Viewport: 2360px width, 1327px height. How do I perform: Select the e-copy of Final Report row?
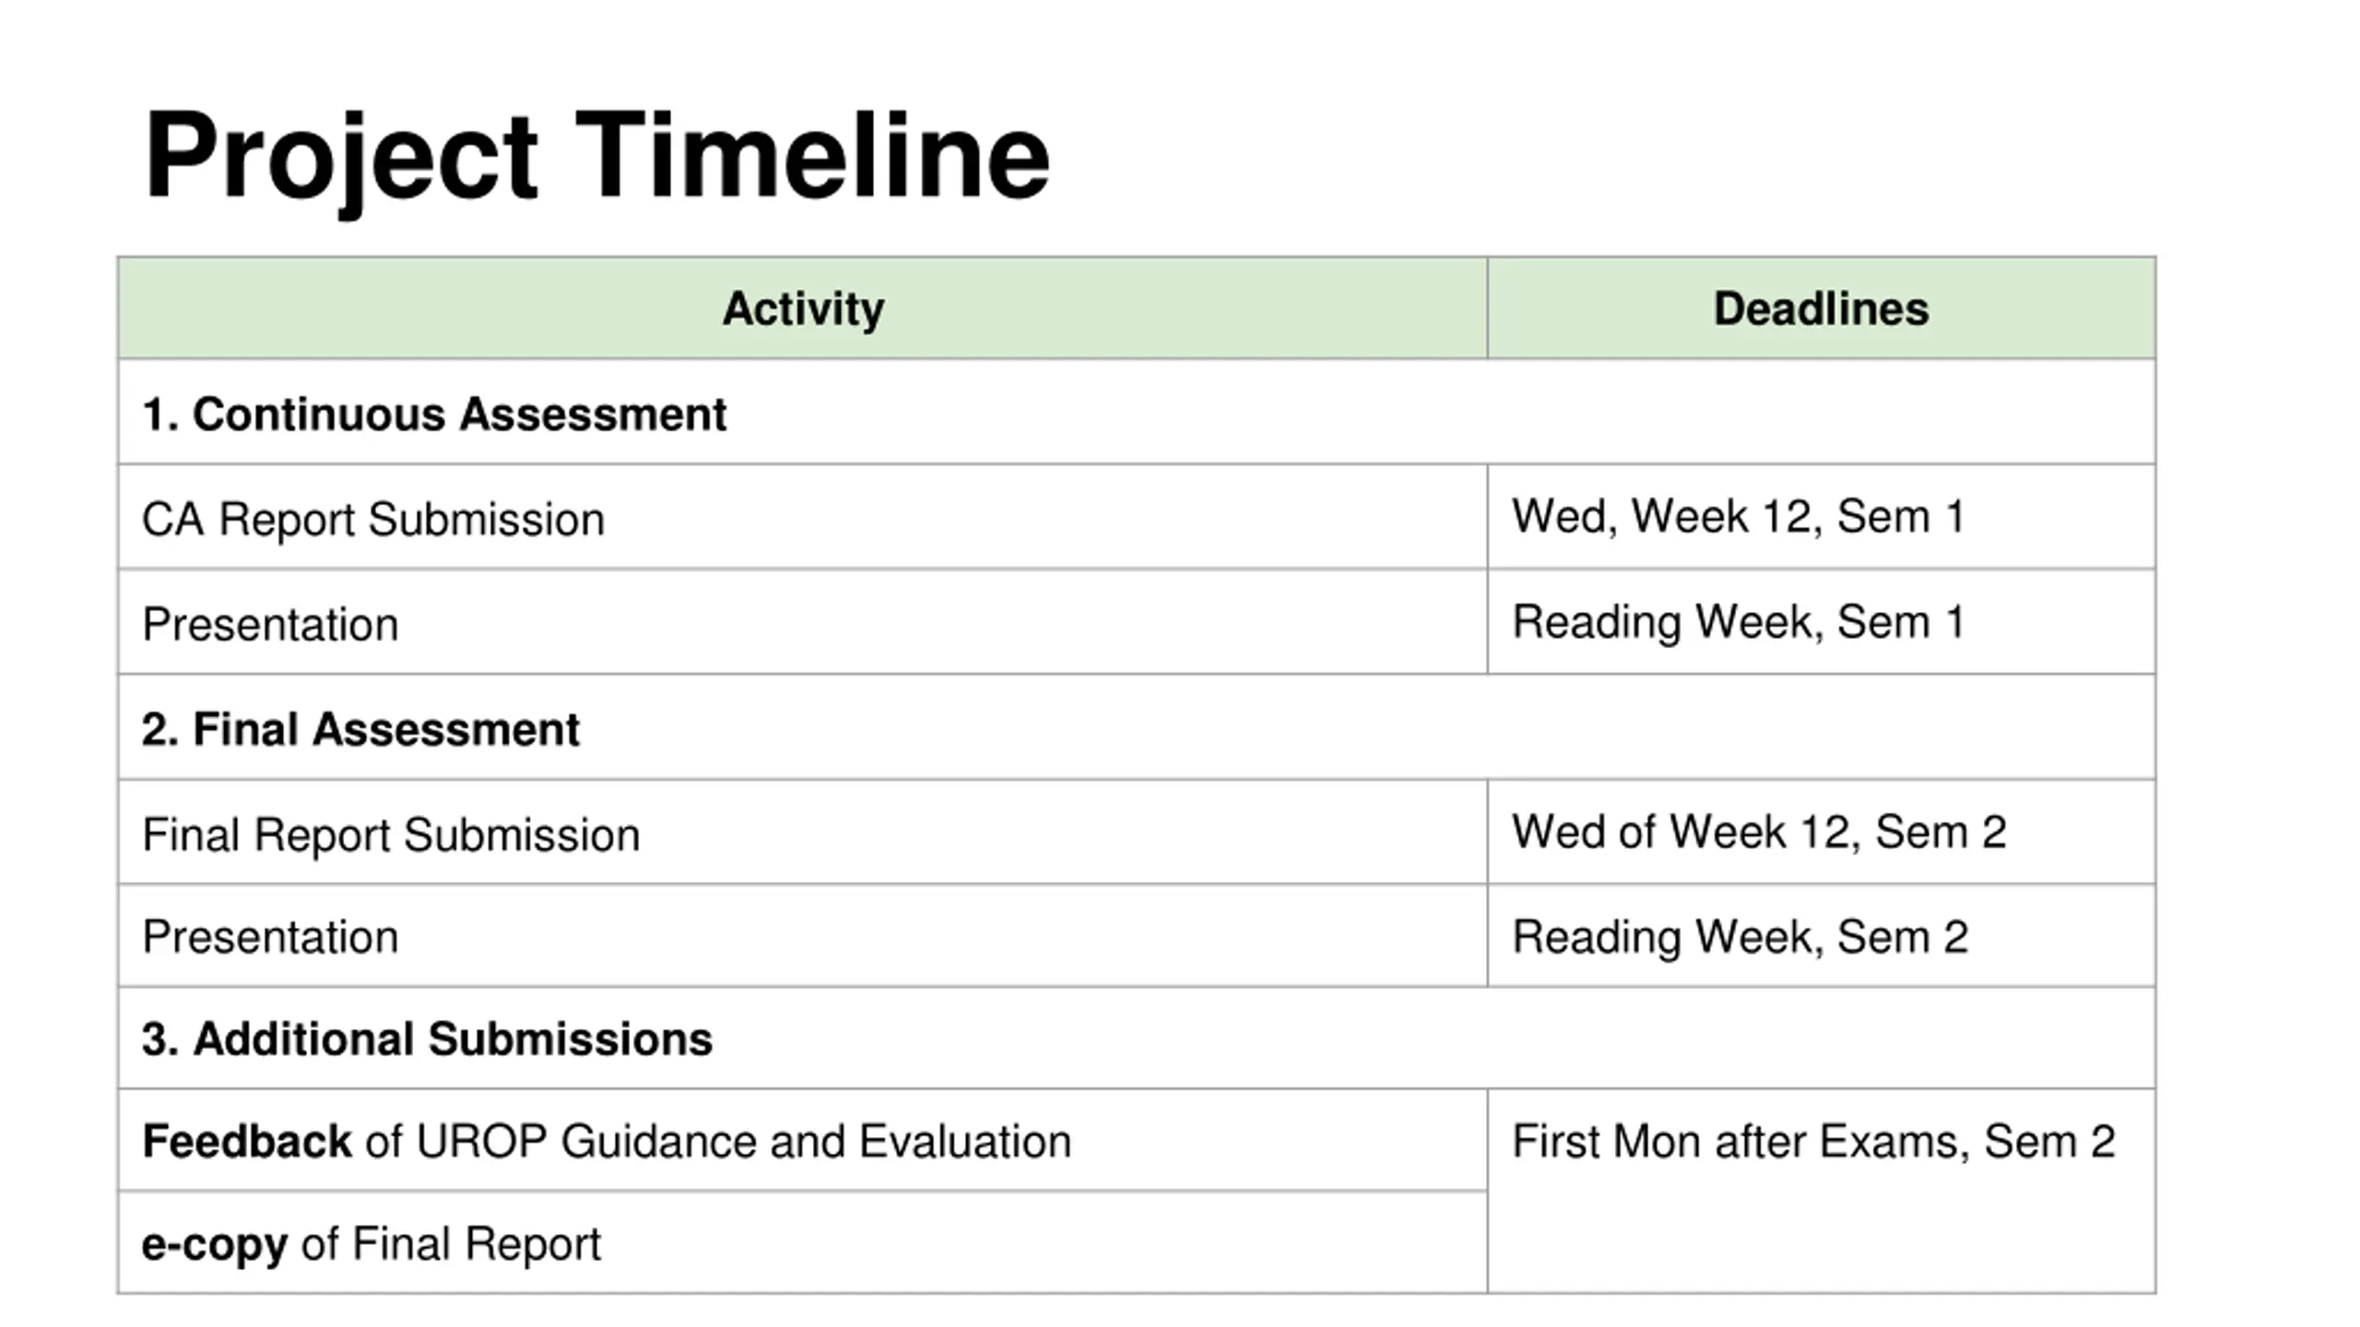(802, 1243)
